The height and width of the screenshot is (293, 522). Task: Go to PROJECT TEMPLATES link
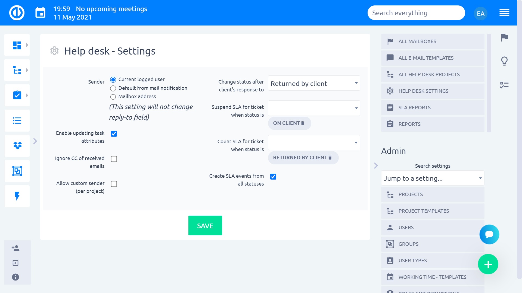click(x=433, y=211)
